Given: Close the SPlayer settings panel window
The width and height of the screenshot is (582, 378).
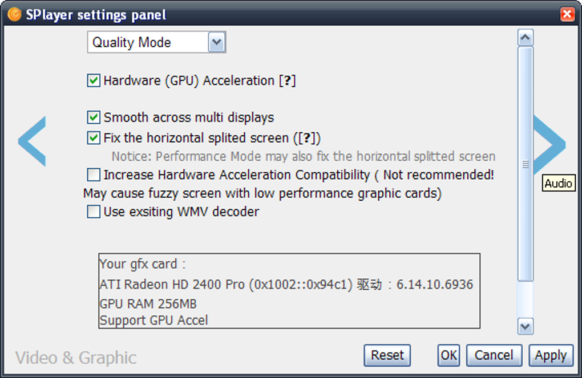Looking at the screenshot, I should coord(567,14).
